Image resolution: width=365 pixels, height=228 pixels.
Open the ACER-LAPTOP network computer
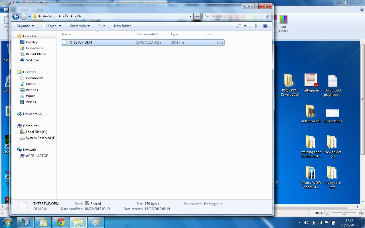[x=37, y=156]
